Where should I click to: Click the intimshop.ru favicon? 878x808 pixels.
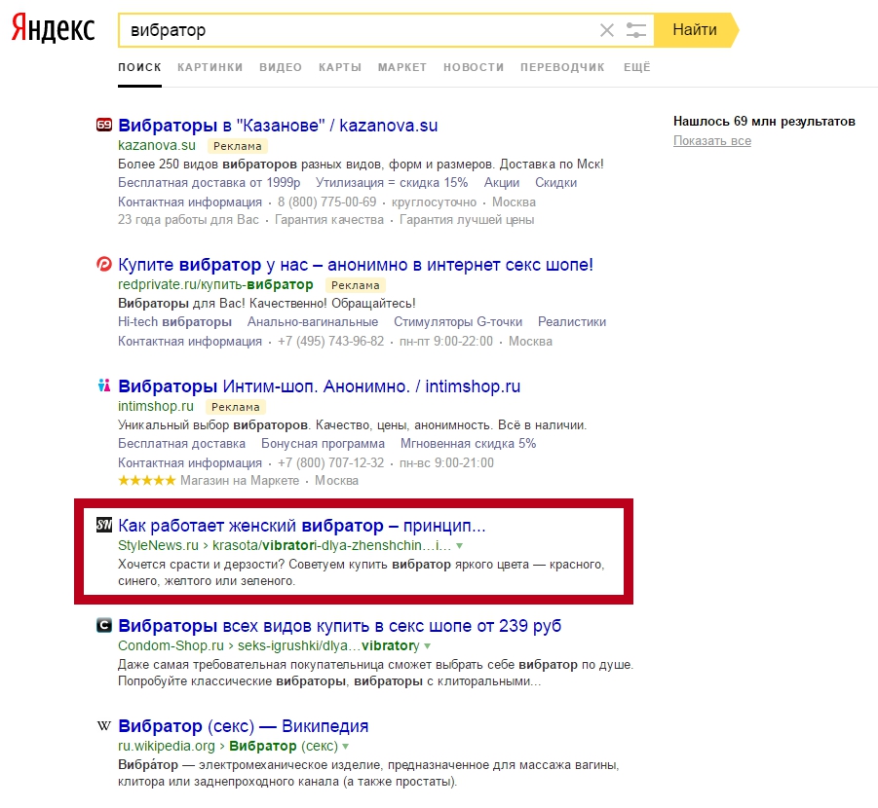click(x=104, y=386)
